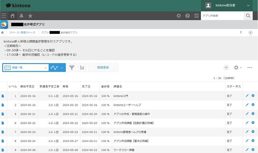Open the header settings gear icon
Image resolution: width=258 pixels, height=153 pixels.
(x=179, y=16)
